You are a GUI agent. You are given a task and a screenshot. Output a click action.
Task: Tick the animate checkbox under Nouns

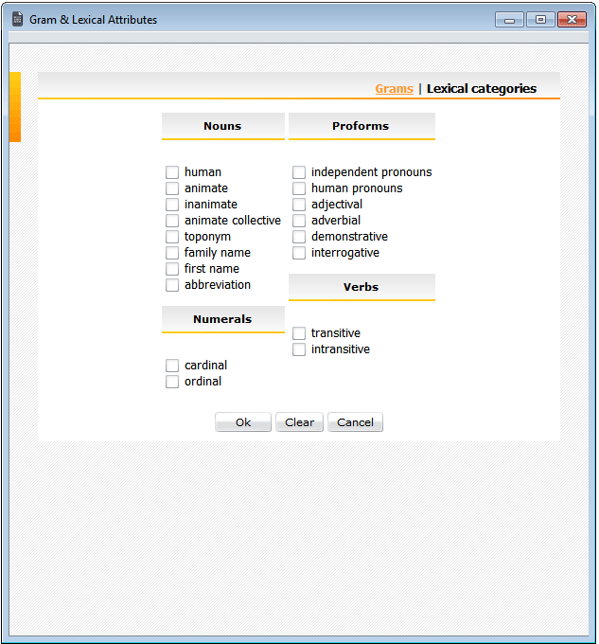coord(172,188)
